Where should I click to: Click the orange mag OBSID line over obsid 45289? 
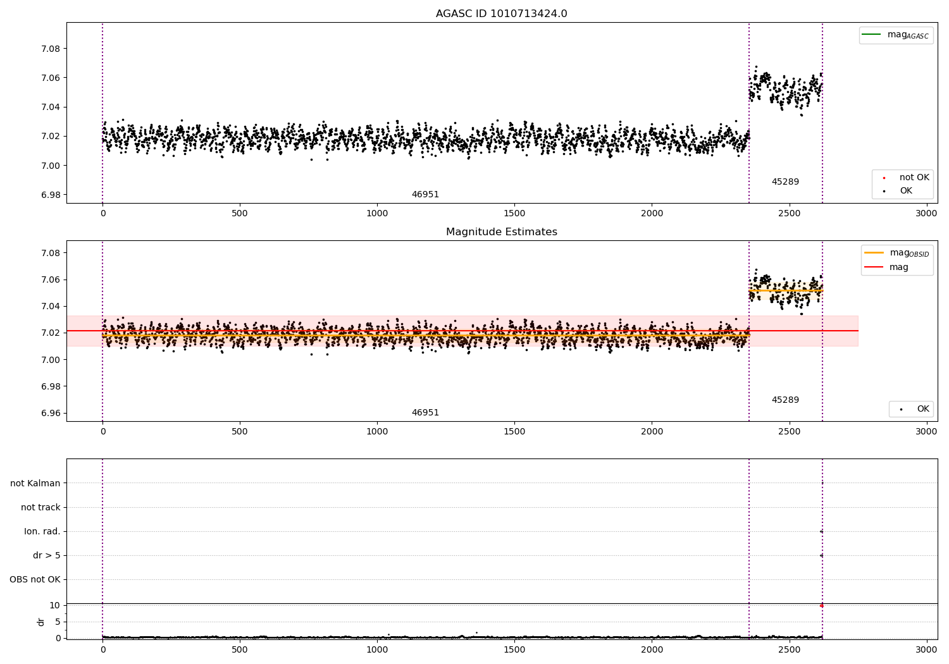[x=786, y=290]
